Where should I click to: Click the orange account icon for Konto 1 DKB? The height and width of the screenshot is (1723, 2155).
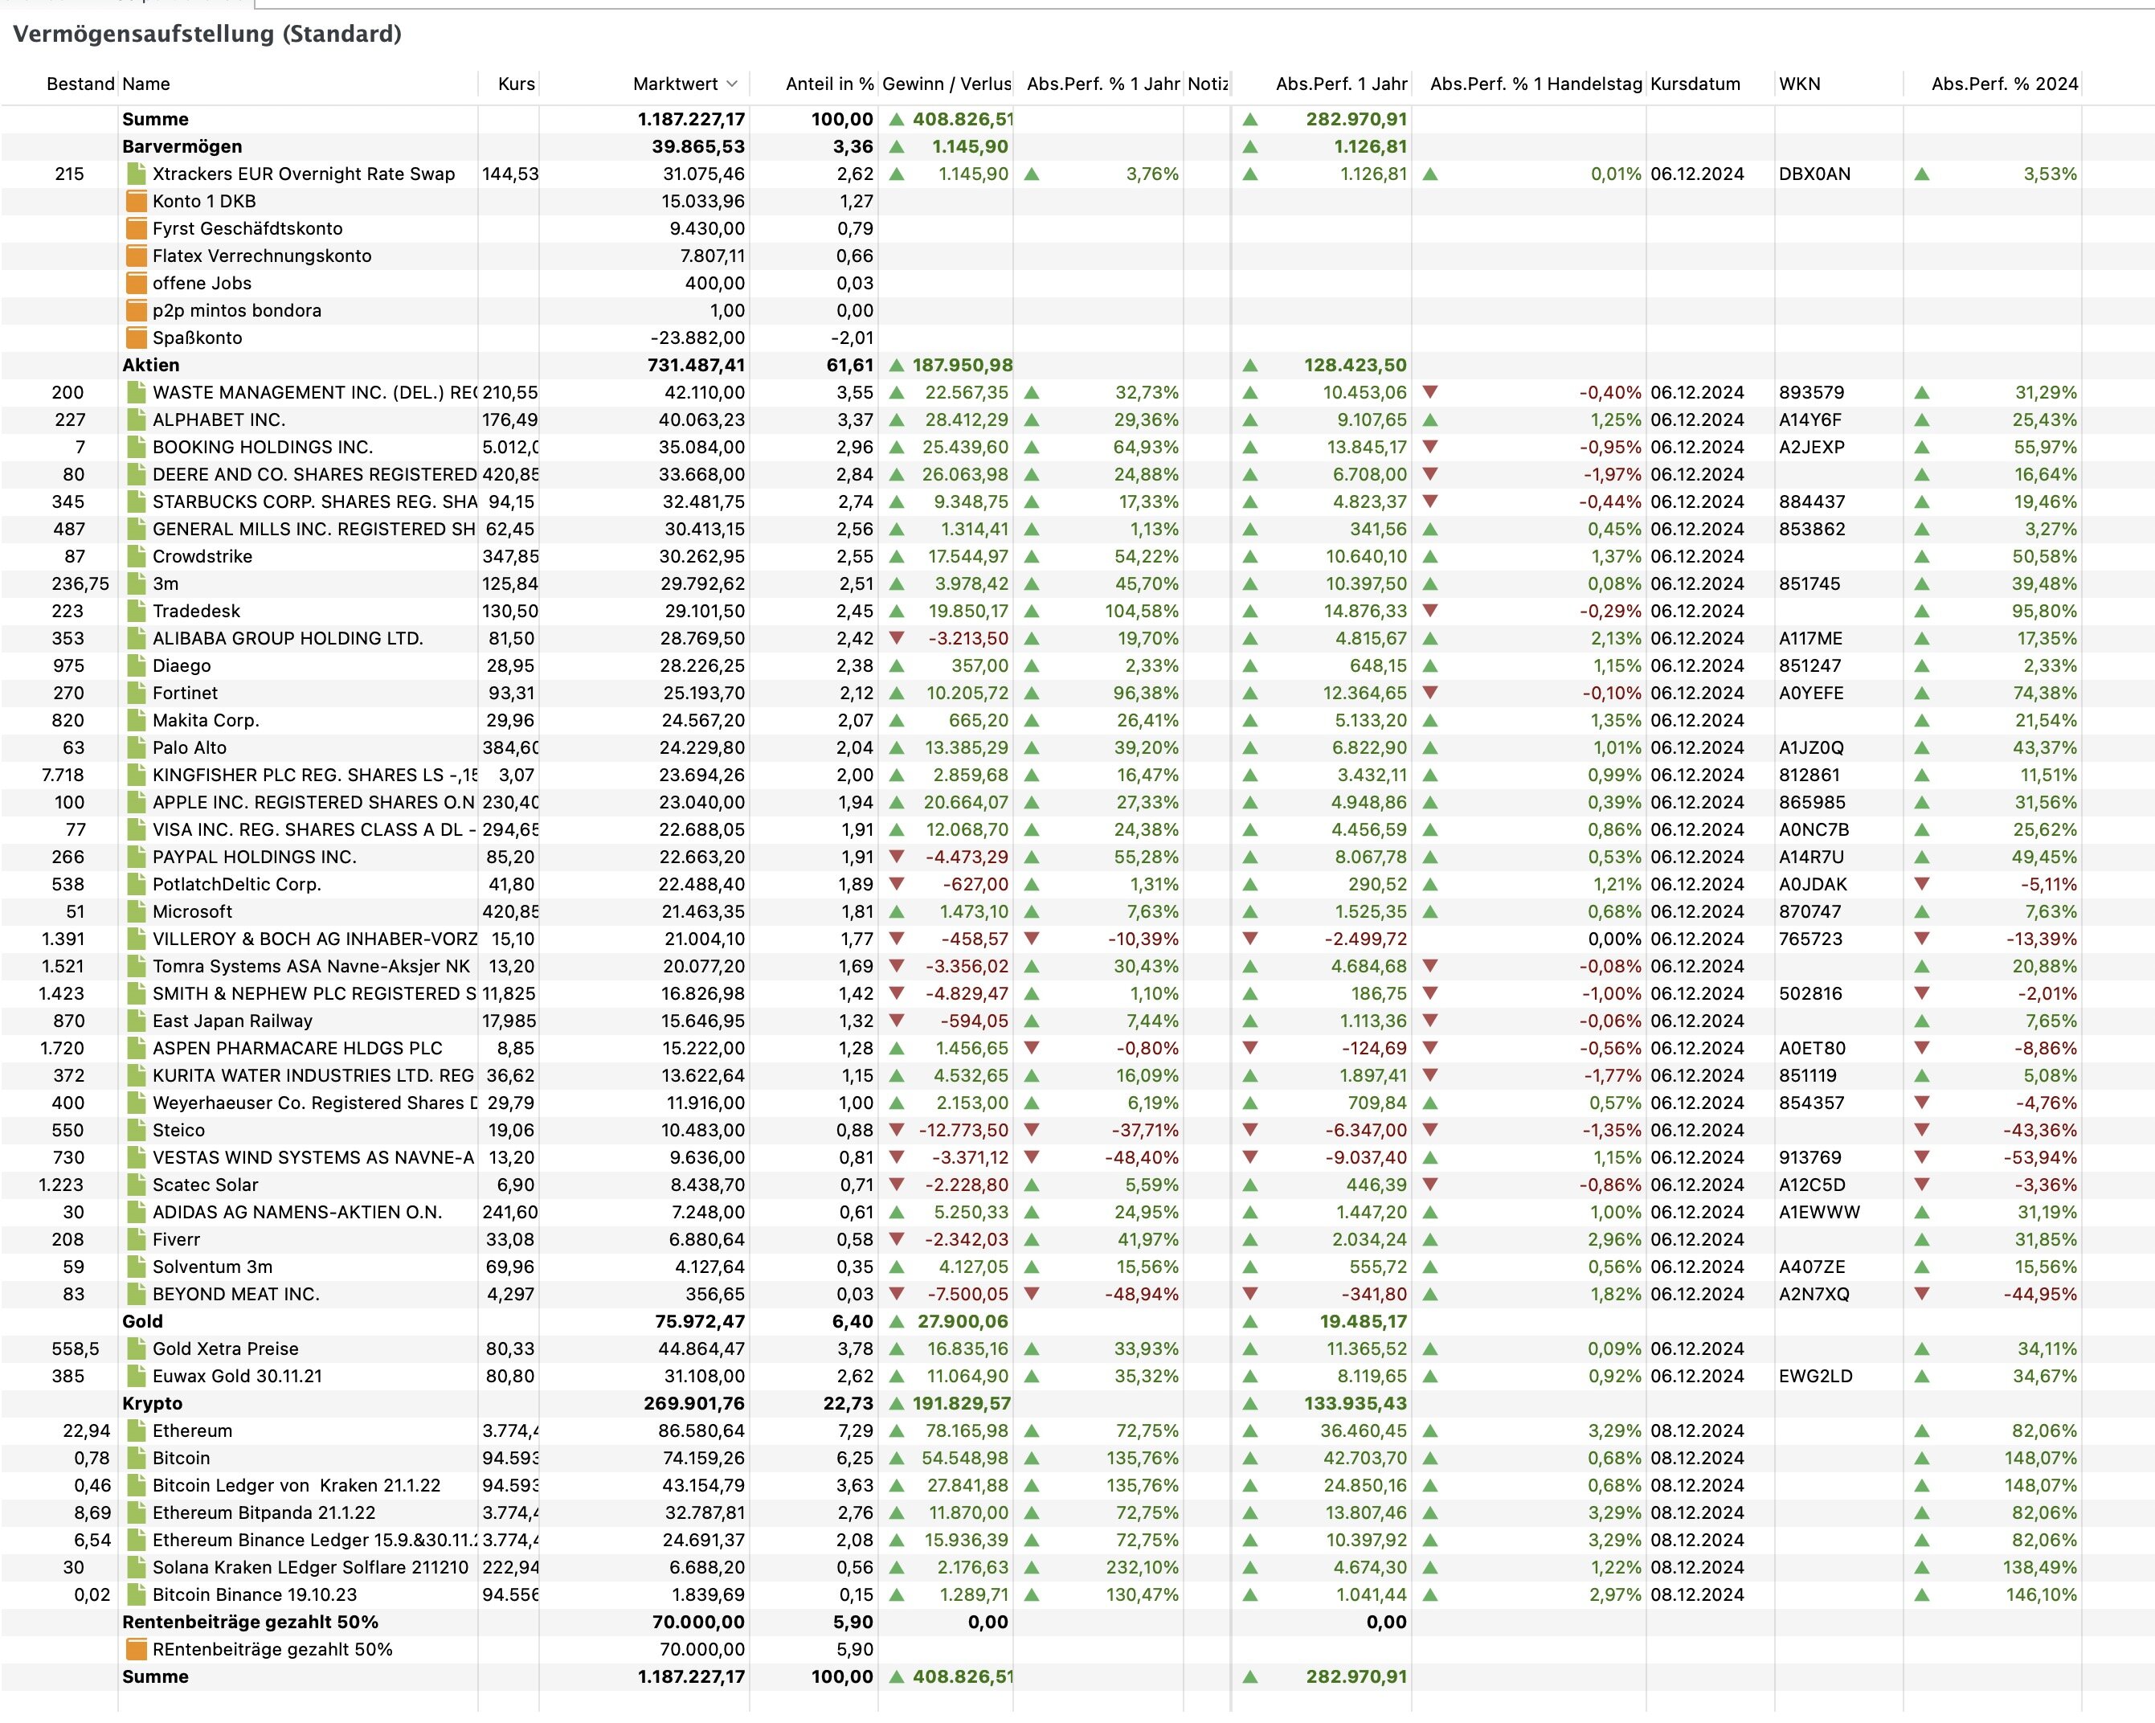[x=136, y=201]
